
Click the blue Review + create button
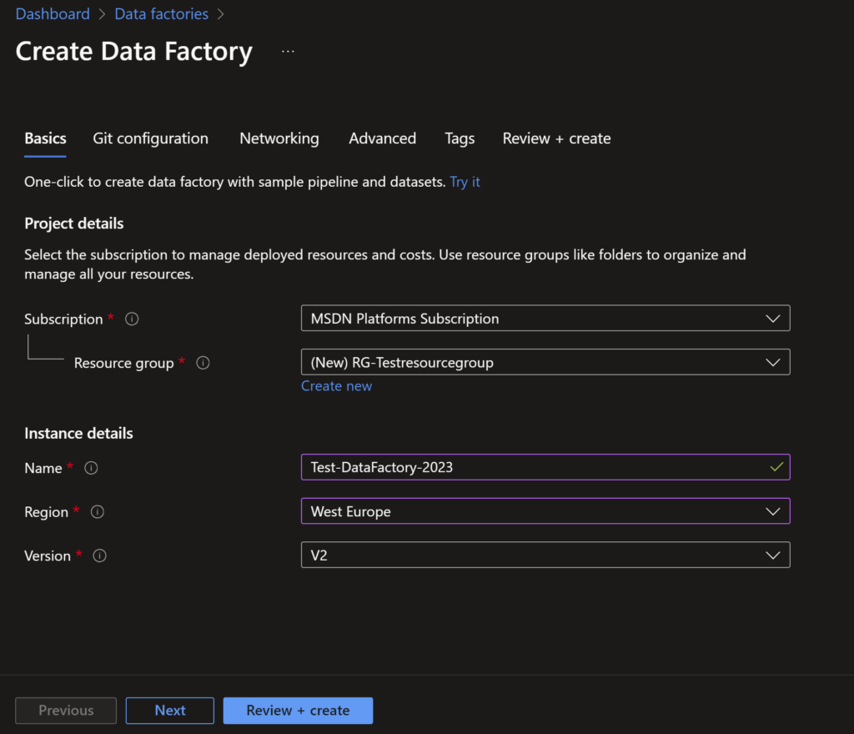[x=298, y=711]
